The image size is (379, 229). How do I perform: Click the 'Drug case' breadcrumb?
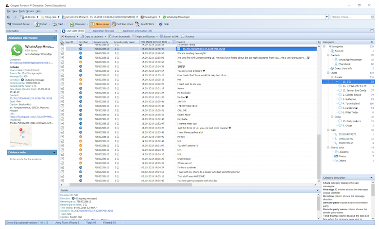coord(49,17)
